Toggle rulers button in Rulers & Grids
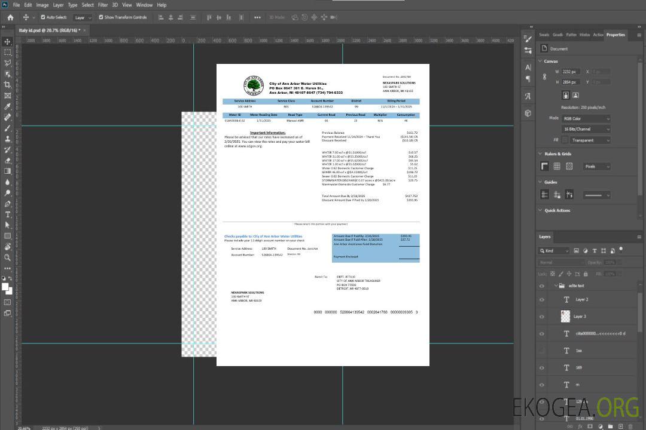 tap(545, 166)
